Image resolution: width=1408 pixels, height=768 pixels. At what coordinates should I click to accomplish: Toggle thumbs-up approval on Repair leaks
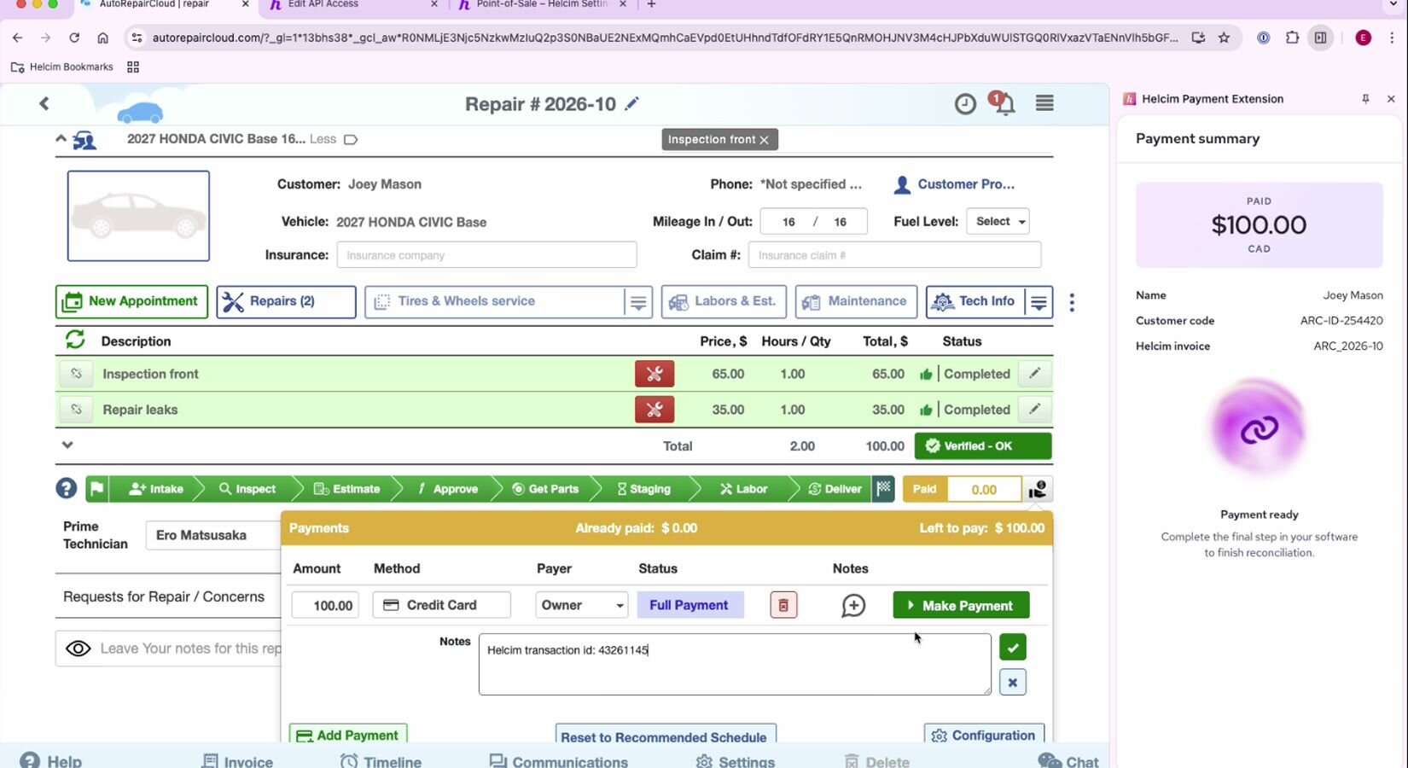pyautogui.click(x=926, y=410)
